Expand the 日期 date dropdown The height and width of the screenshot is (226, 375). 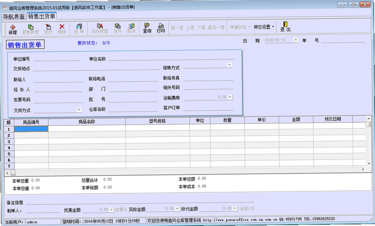tap(296, 40)
